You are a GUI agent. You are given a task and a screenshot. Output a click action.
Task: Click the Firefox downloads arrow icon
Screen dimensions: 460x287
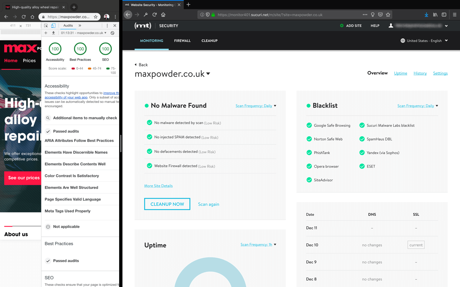click(426, 15)
